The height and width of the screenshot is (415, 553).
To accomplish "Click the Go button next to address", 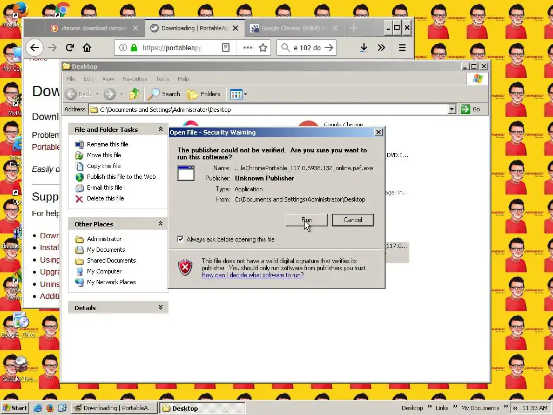I will [x=470, y=109].
